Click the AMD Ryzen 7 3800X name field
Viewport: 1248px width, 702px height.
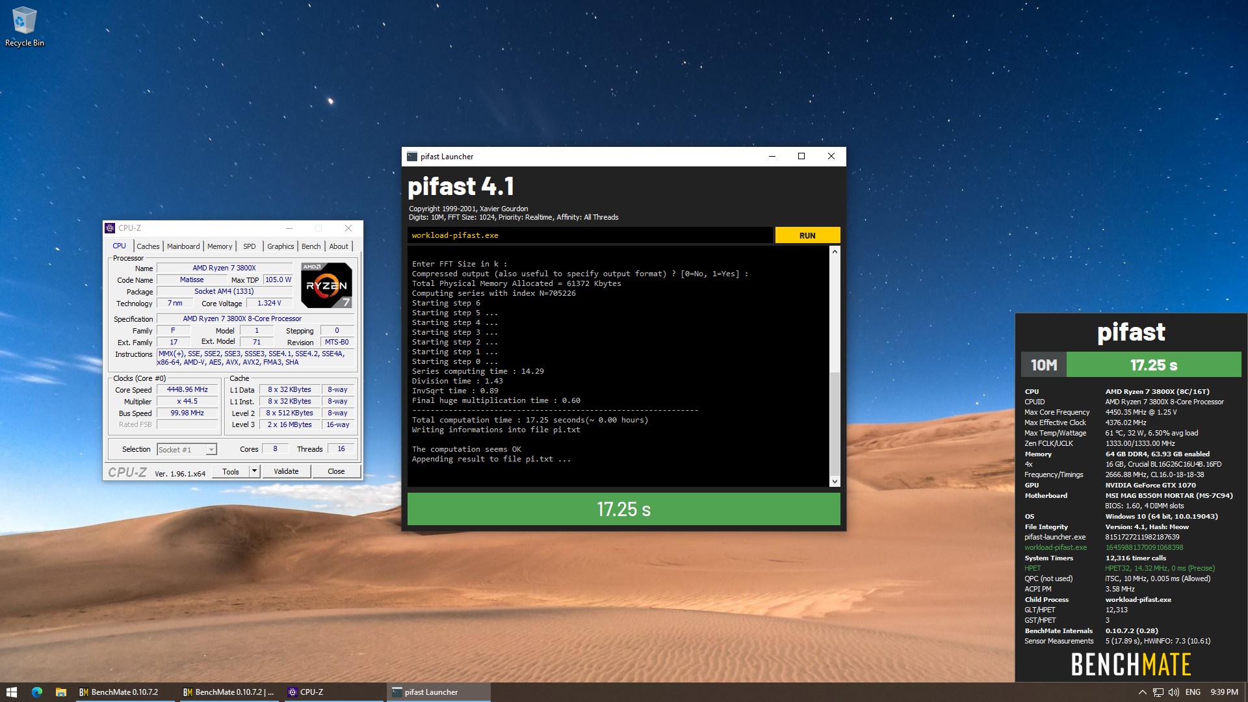point(224,268)
